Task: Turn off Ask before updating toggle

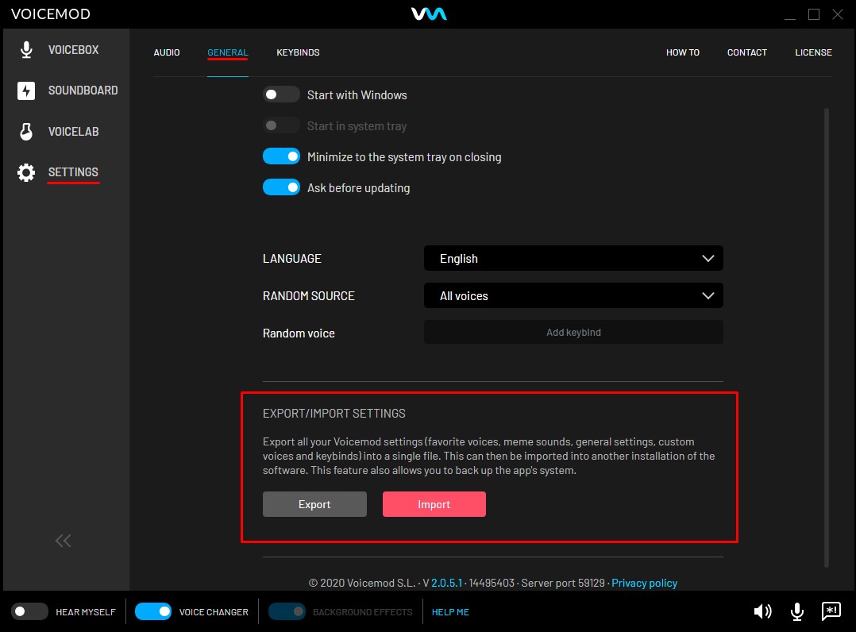Action: tap(281, 187)
